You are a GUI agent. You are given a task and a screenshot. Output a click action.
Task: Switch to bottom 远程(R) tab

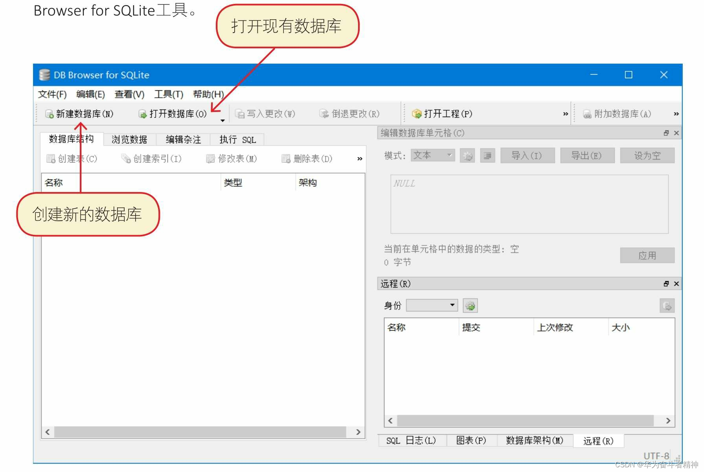[598, 441]
